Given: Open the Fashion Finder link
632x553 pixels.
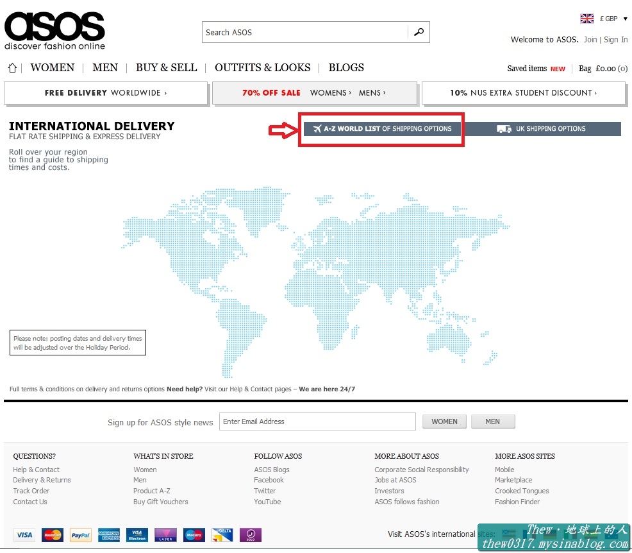Looking at the screenshot, I should tap(517, 502).
